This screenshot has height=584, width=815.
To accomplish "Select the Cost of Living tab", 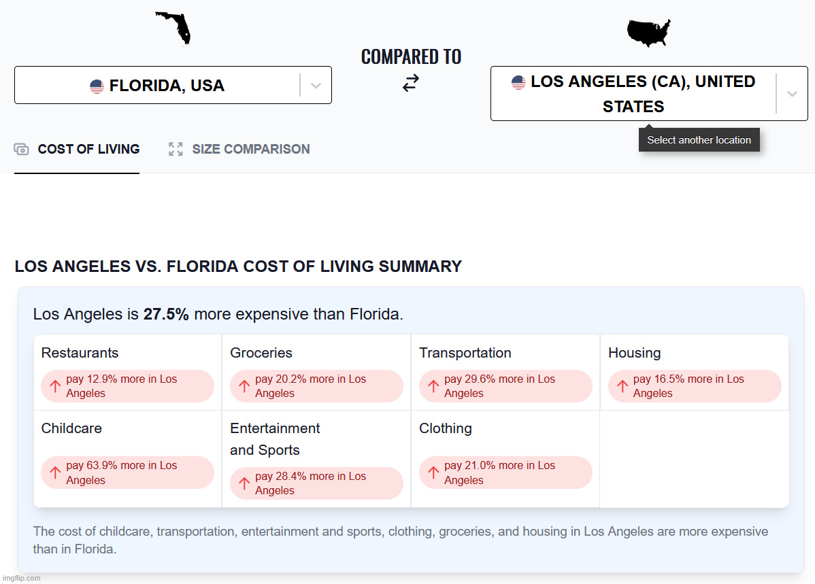I will pyautogui.click(x=88, y=150).
